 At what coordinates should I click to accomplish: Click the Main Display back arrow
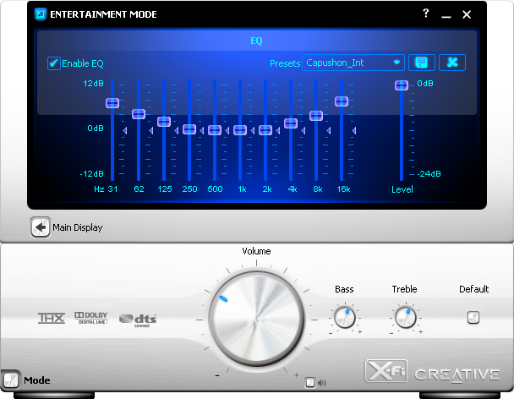[41, 227]
